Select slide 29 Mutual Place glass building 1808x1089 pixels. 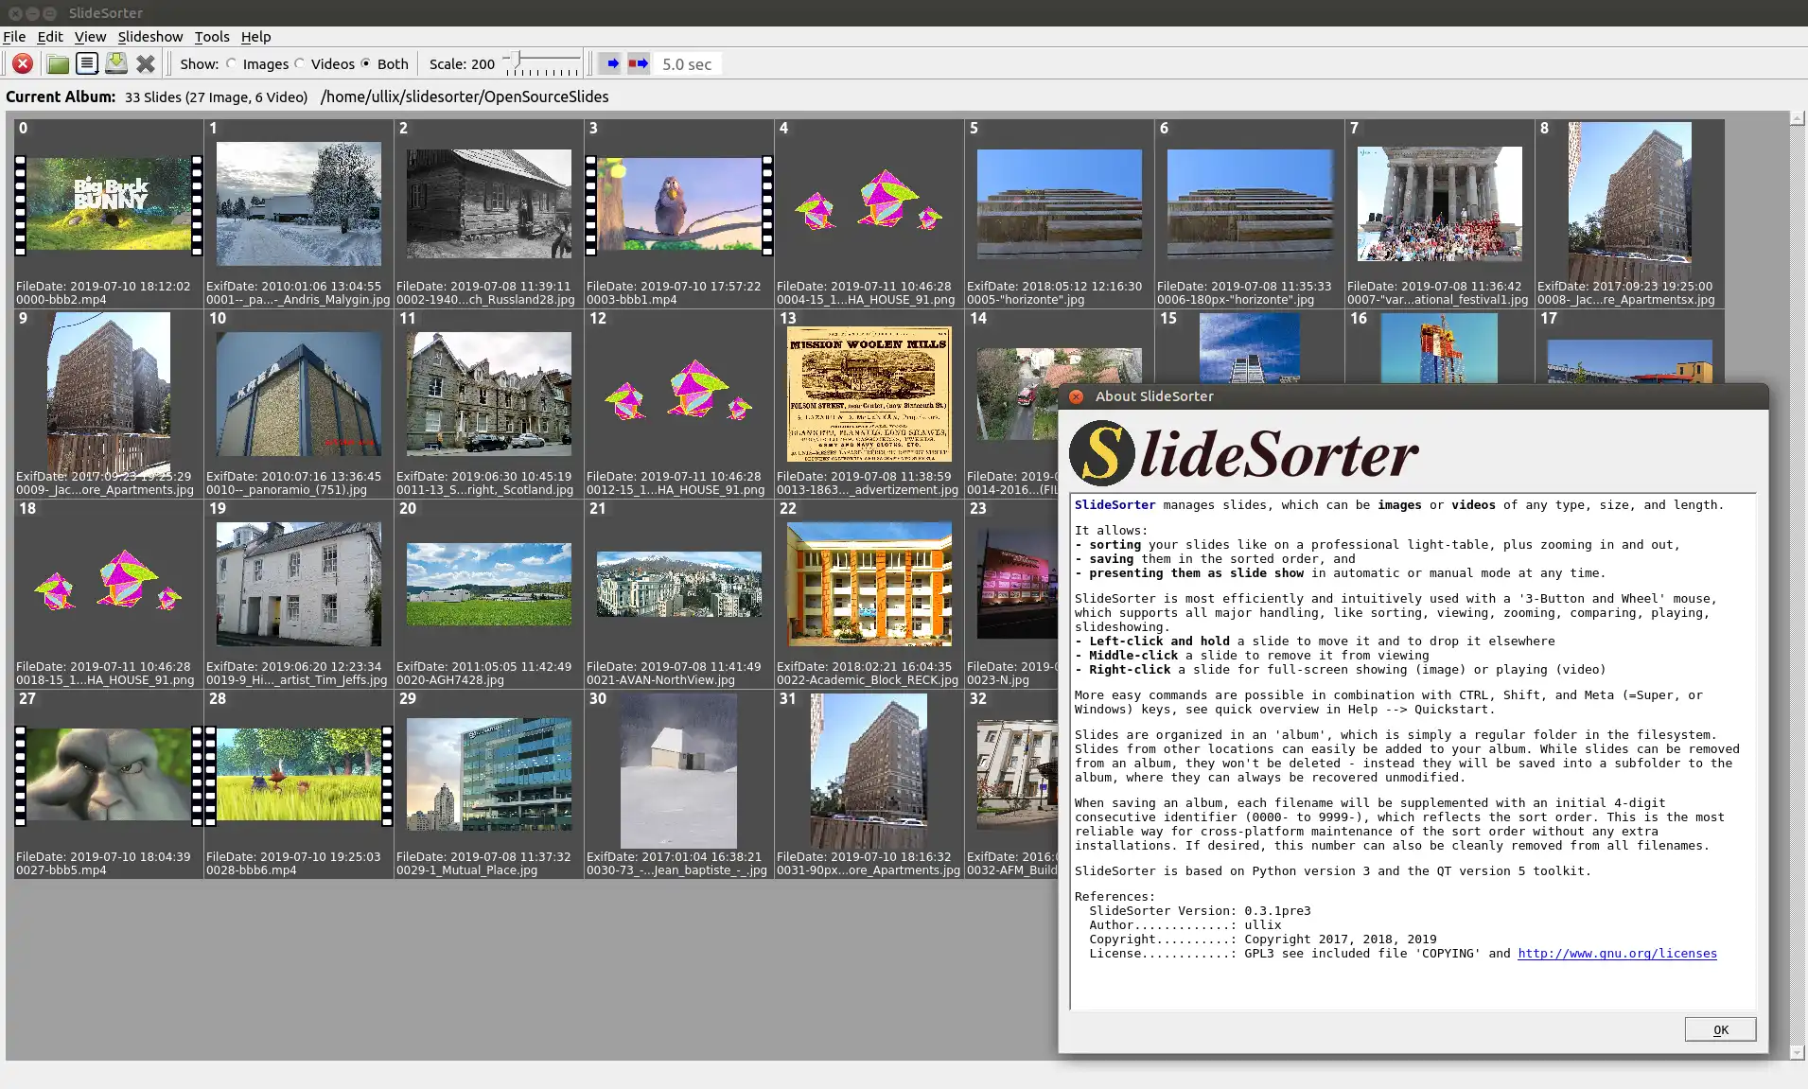(489, 775)
